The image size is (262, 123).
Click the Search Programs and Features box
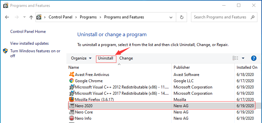click(224, 17)
